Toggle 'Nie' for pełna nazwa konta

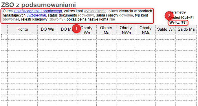pyautogui.click(x=112, y=19)
